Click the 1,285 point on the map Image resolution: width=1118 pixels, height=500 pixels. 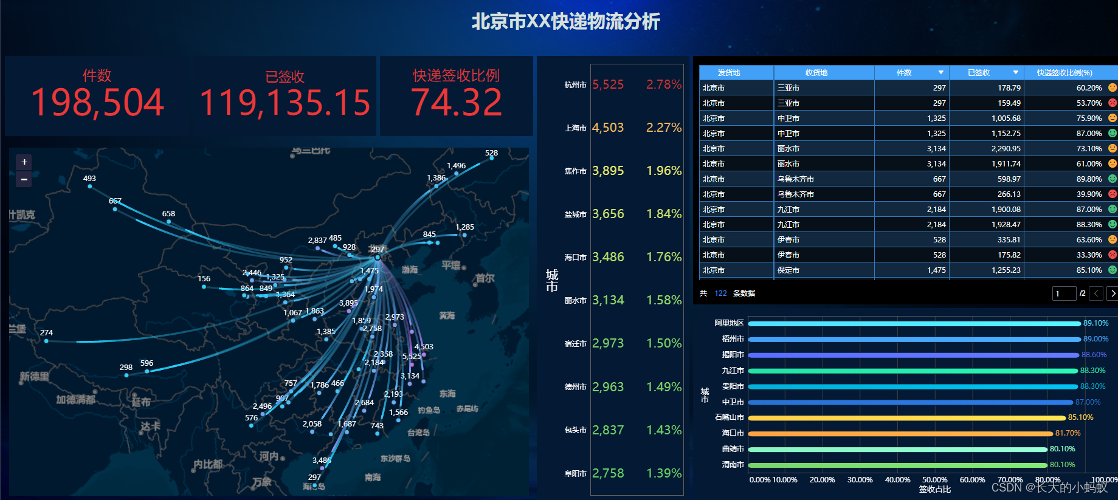[x=464, y=235]
